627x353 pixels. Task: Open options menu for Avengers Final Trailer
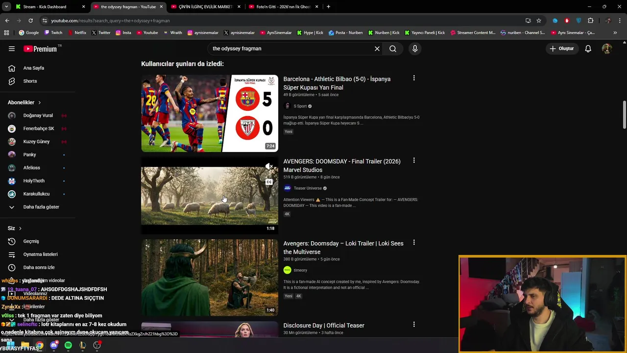(414, 160)
